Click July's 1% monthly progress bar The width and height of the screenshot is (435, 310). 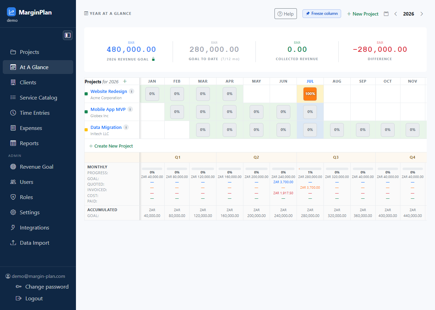(310, 169)
